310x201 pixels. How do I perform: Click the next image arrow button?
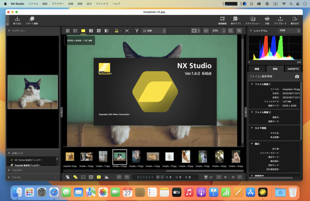(239, 177)
